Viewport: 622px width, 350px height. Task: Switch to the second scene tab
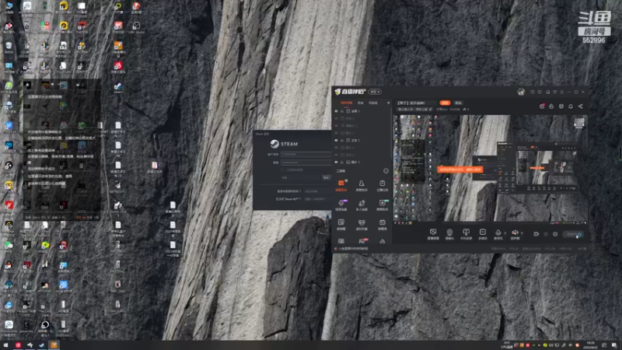[x=361, y=103]
